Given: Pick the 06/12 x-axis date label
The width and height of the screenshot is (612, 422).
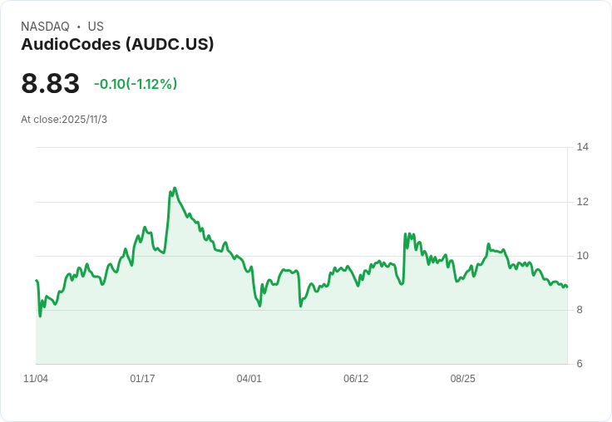Looking at the screenshot, I should 356,379.
